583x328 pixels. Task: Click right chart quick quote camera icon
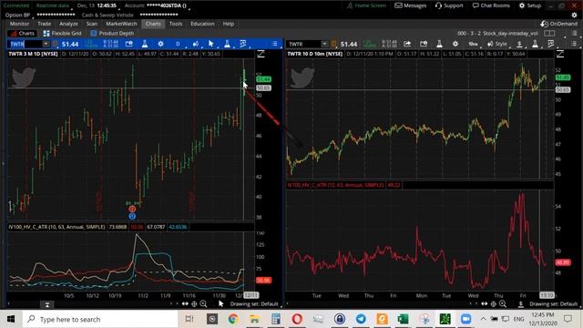(424, 44)
